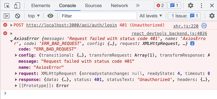The image size is (217, 99).
Task: Click the 2 errors counter badge
Action: pyautogui.click(x=160, y=6)
